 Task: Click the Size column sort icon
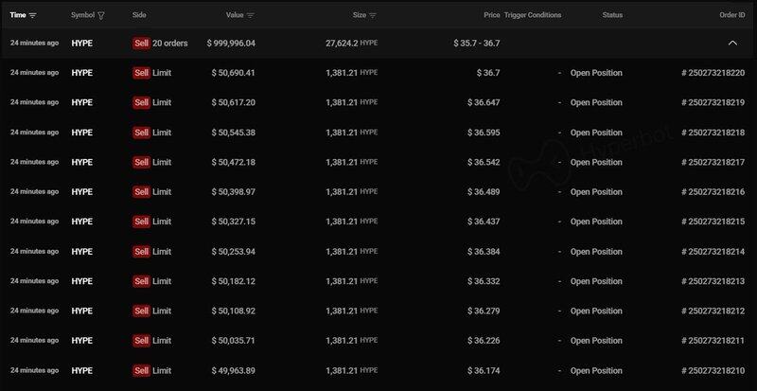pyautogui.click(x=373, y=15)
